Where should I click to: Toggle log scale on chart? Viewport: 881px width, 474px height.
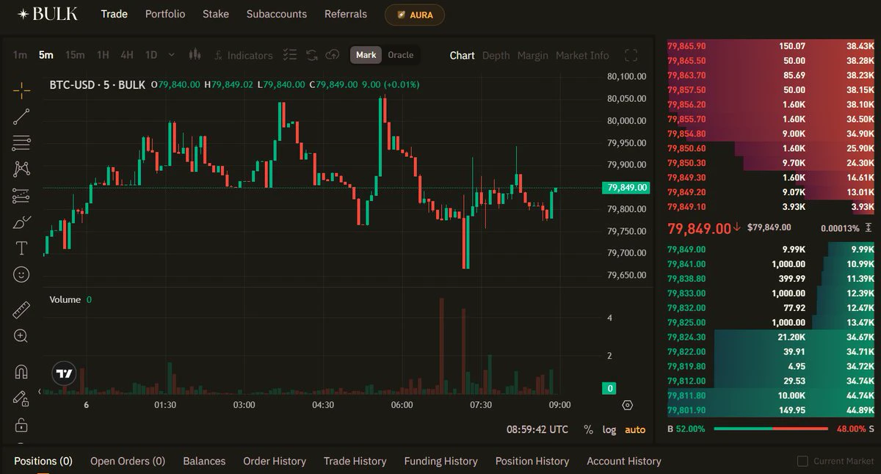click(609, 429)
